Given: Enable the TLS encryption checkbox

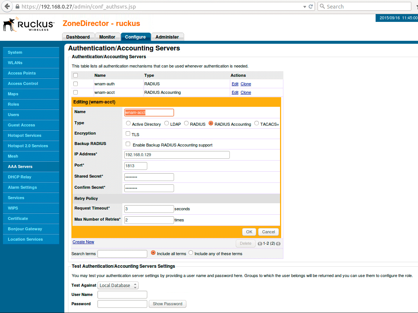Looking at the screenshot, I should [128, 134].
